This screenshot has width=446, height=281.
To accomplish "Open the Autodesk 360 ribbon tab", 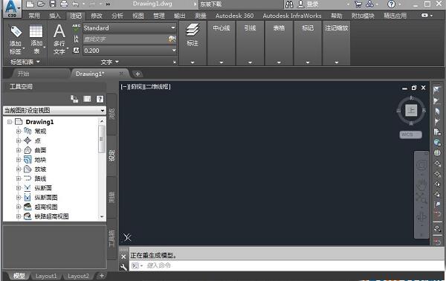I will point(234,16).
